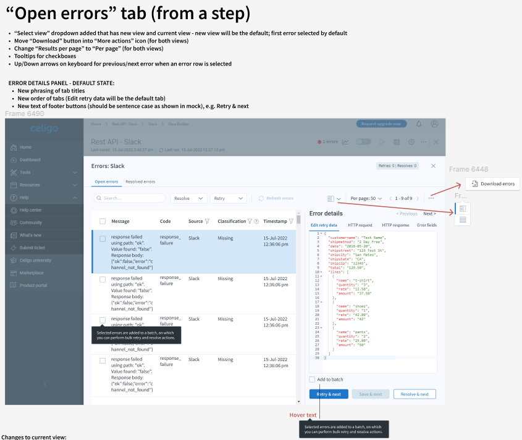Open the More actions ellipsis in the errors toolbar

[x=431, y=198]
